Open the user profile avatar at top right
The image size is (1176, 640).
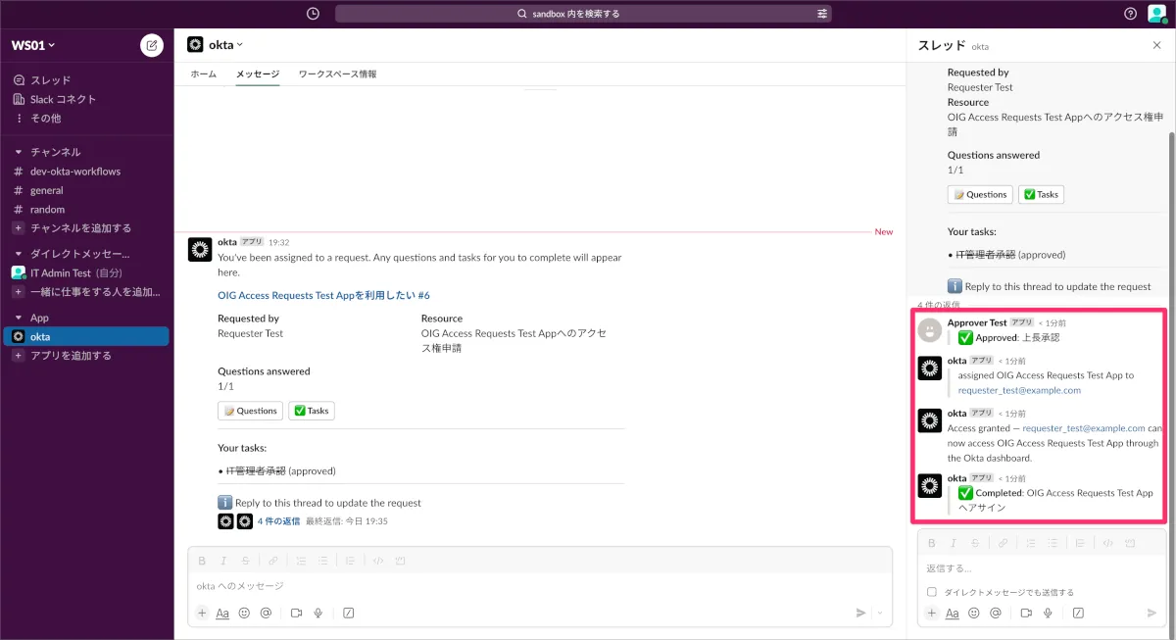click(1156, 14)
